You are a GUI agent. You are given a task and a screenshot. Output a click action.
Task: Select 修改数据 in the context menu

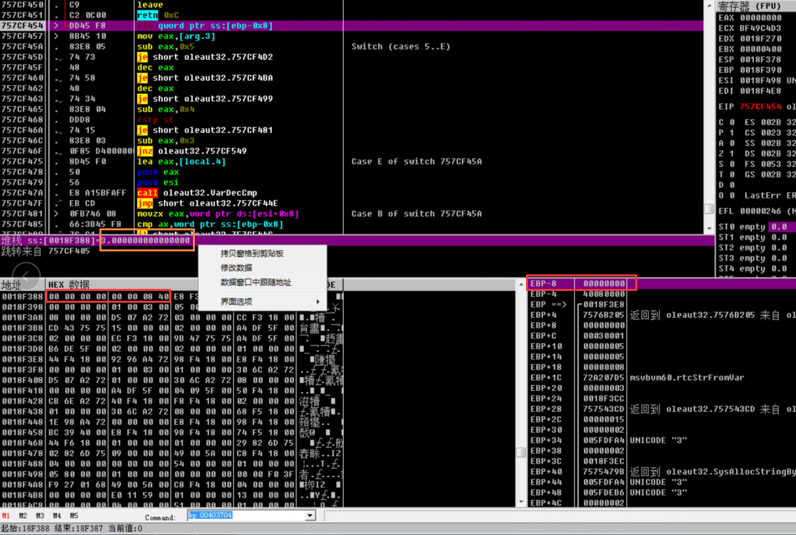pos(236,268)
